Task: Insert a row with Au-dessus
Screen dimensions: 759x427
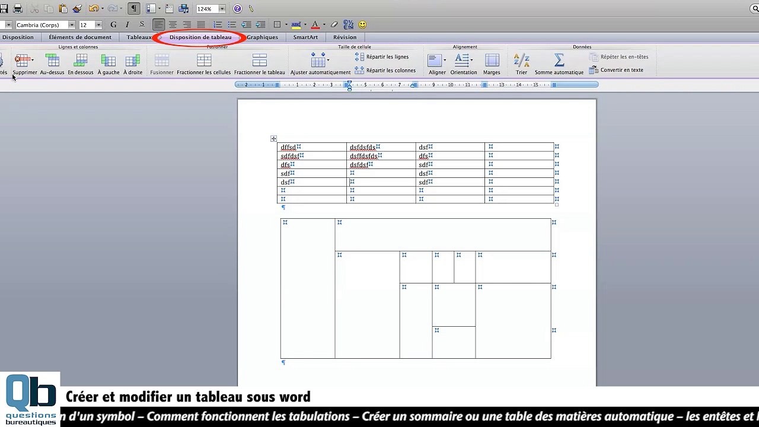Action: point(52,64)
